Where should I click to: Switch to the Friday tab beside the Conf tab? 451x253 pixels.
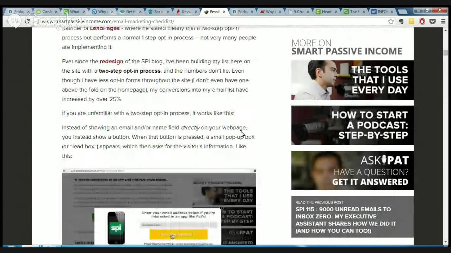(19, 12)
